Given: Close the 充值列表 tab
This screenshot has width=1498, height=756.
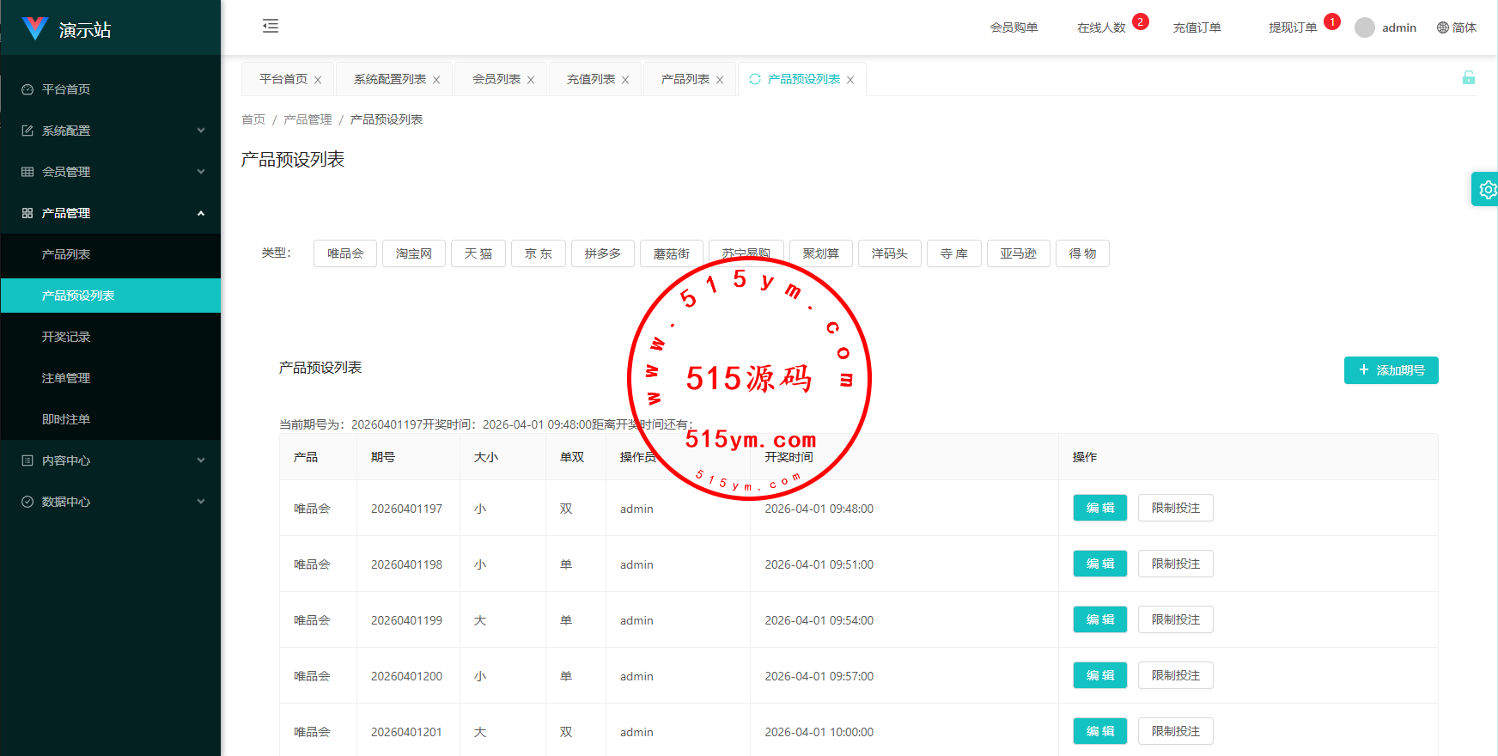Looking at the screenshot, I should pos(625,80).
